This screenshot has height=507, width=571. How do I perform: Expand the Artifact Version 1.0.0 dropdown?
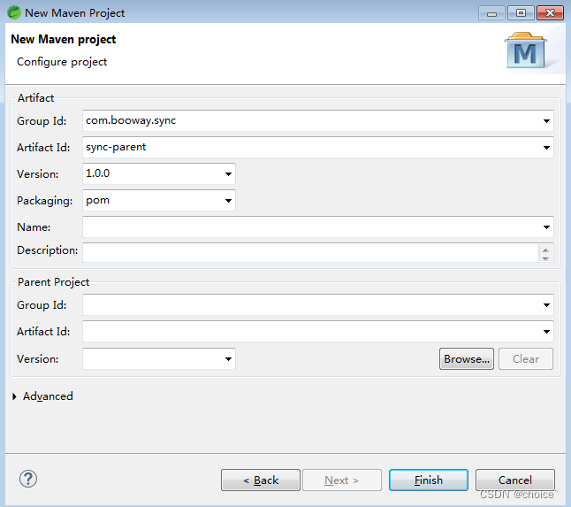coord(228,173)
